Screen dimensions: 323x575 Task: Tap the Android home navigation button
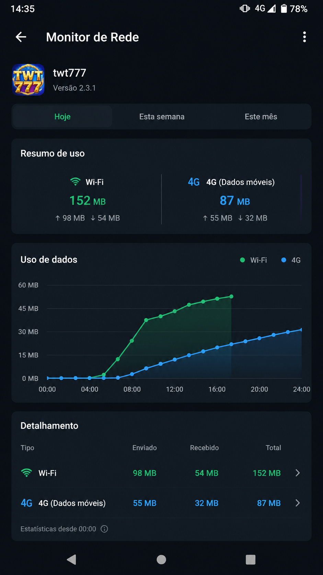click(161, 560)
